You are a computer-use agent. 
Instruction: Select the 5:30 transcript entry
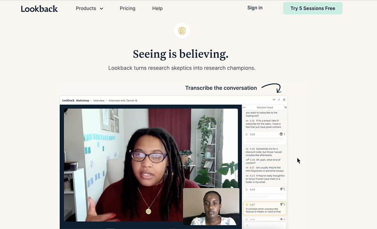click(x=264, y=152)
